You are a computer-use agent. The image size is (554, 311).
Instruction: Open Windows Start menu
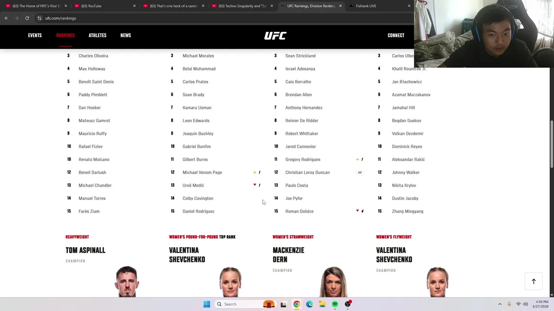[206, 304]
